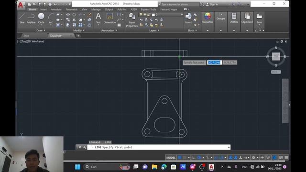Open the Clipboard paste panel
The height and width of the screenshot is (172, 306).
[247, 18]
